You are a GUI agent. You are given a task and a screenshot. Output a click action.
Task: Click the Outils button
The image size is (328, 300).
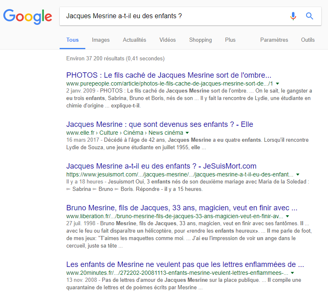point(308,40)
